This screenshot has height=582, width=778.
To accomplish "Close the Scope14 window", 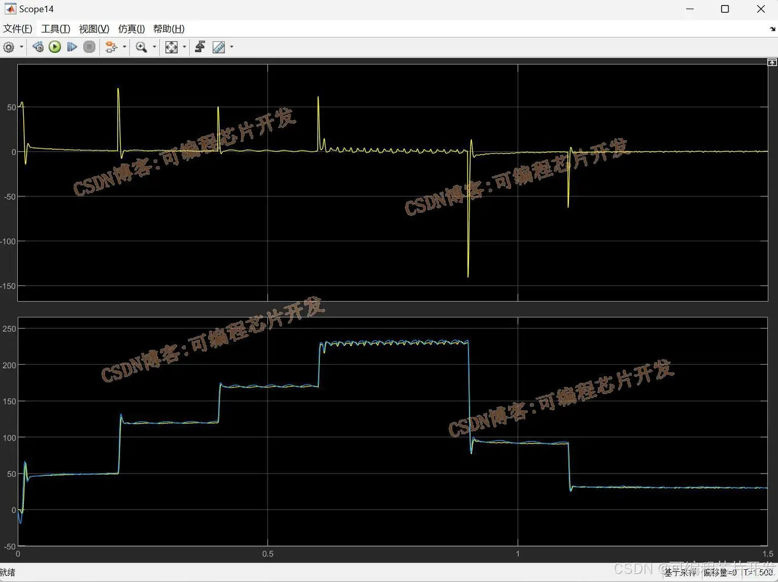I will tap(761, 9).
